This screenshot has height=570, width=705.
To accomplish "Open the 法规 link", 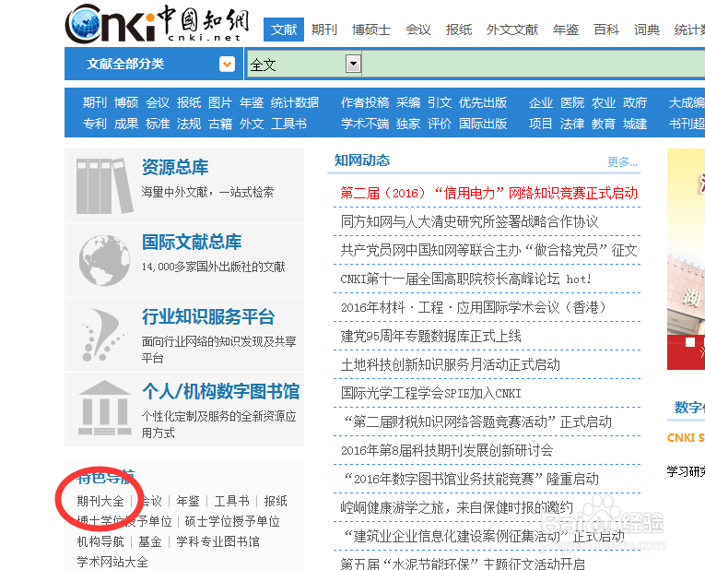I will [x=189, y=124].
